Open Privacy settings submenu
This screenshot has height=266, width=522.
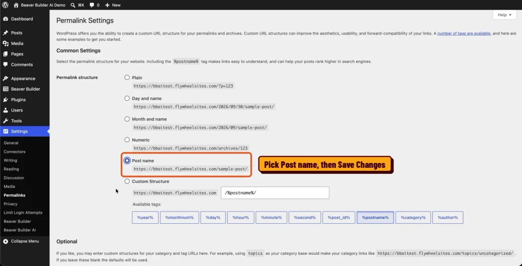(11, 204)
